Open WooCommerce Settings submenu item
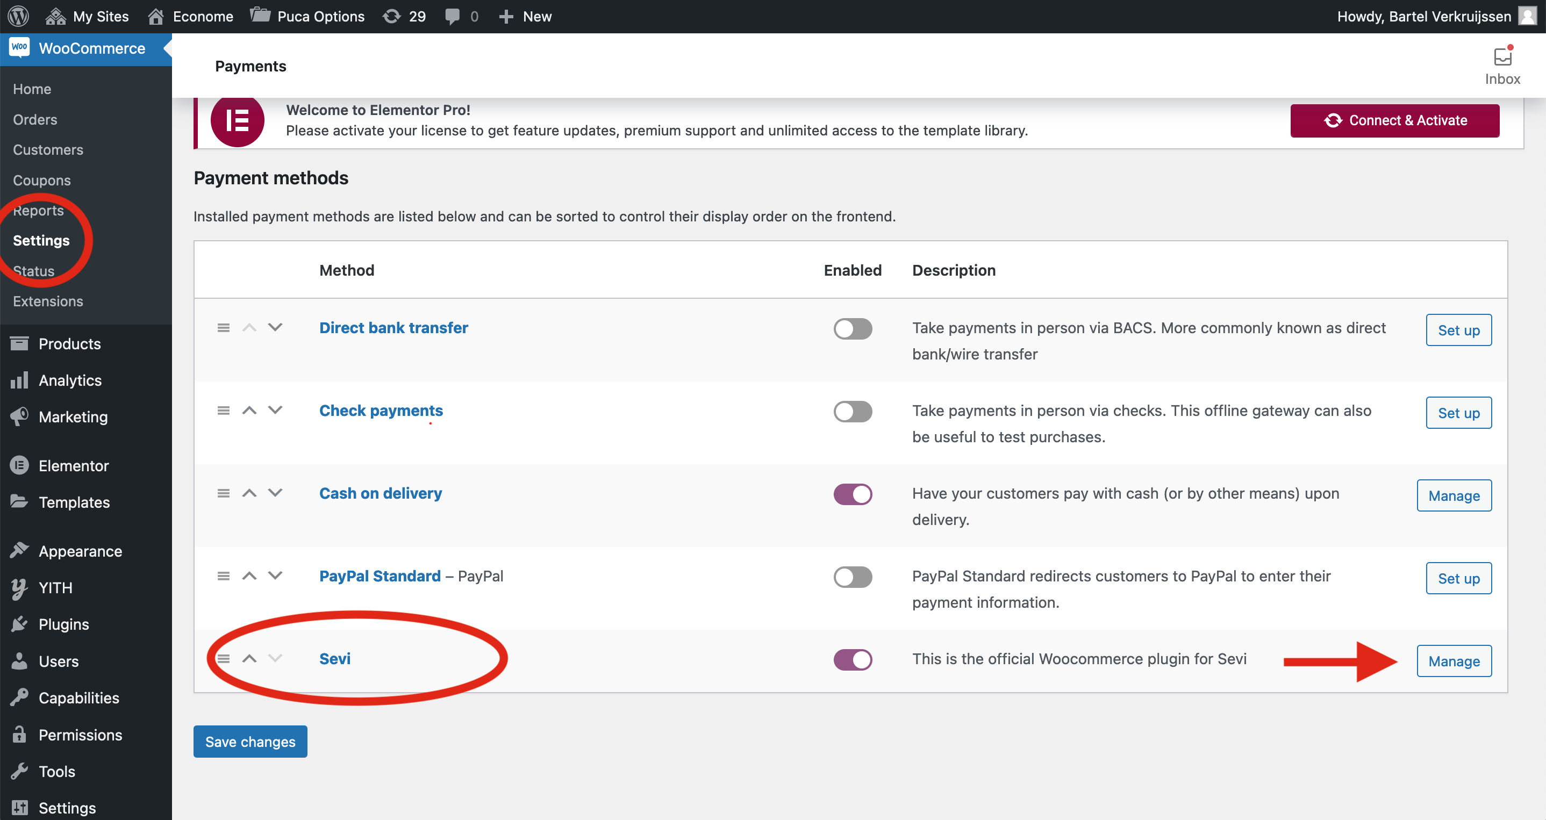This screenshot has height=820, width=1546. point(41,241)
